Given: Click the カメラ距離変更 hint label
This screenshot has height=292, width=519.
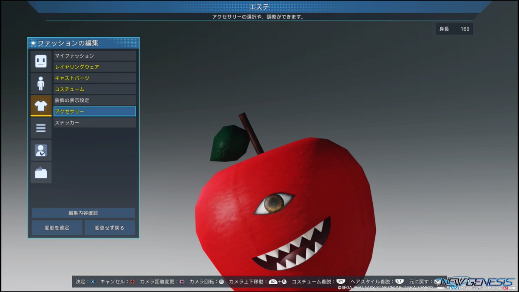Looking at the screenshot, I should pyautogui.click(x=157, y=282).
